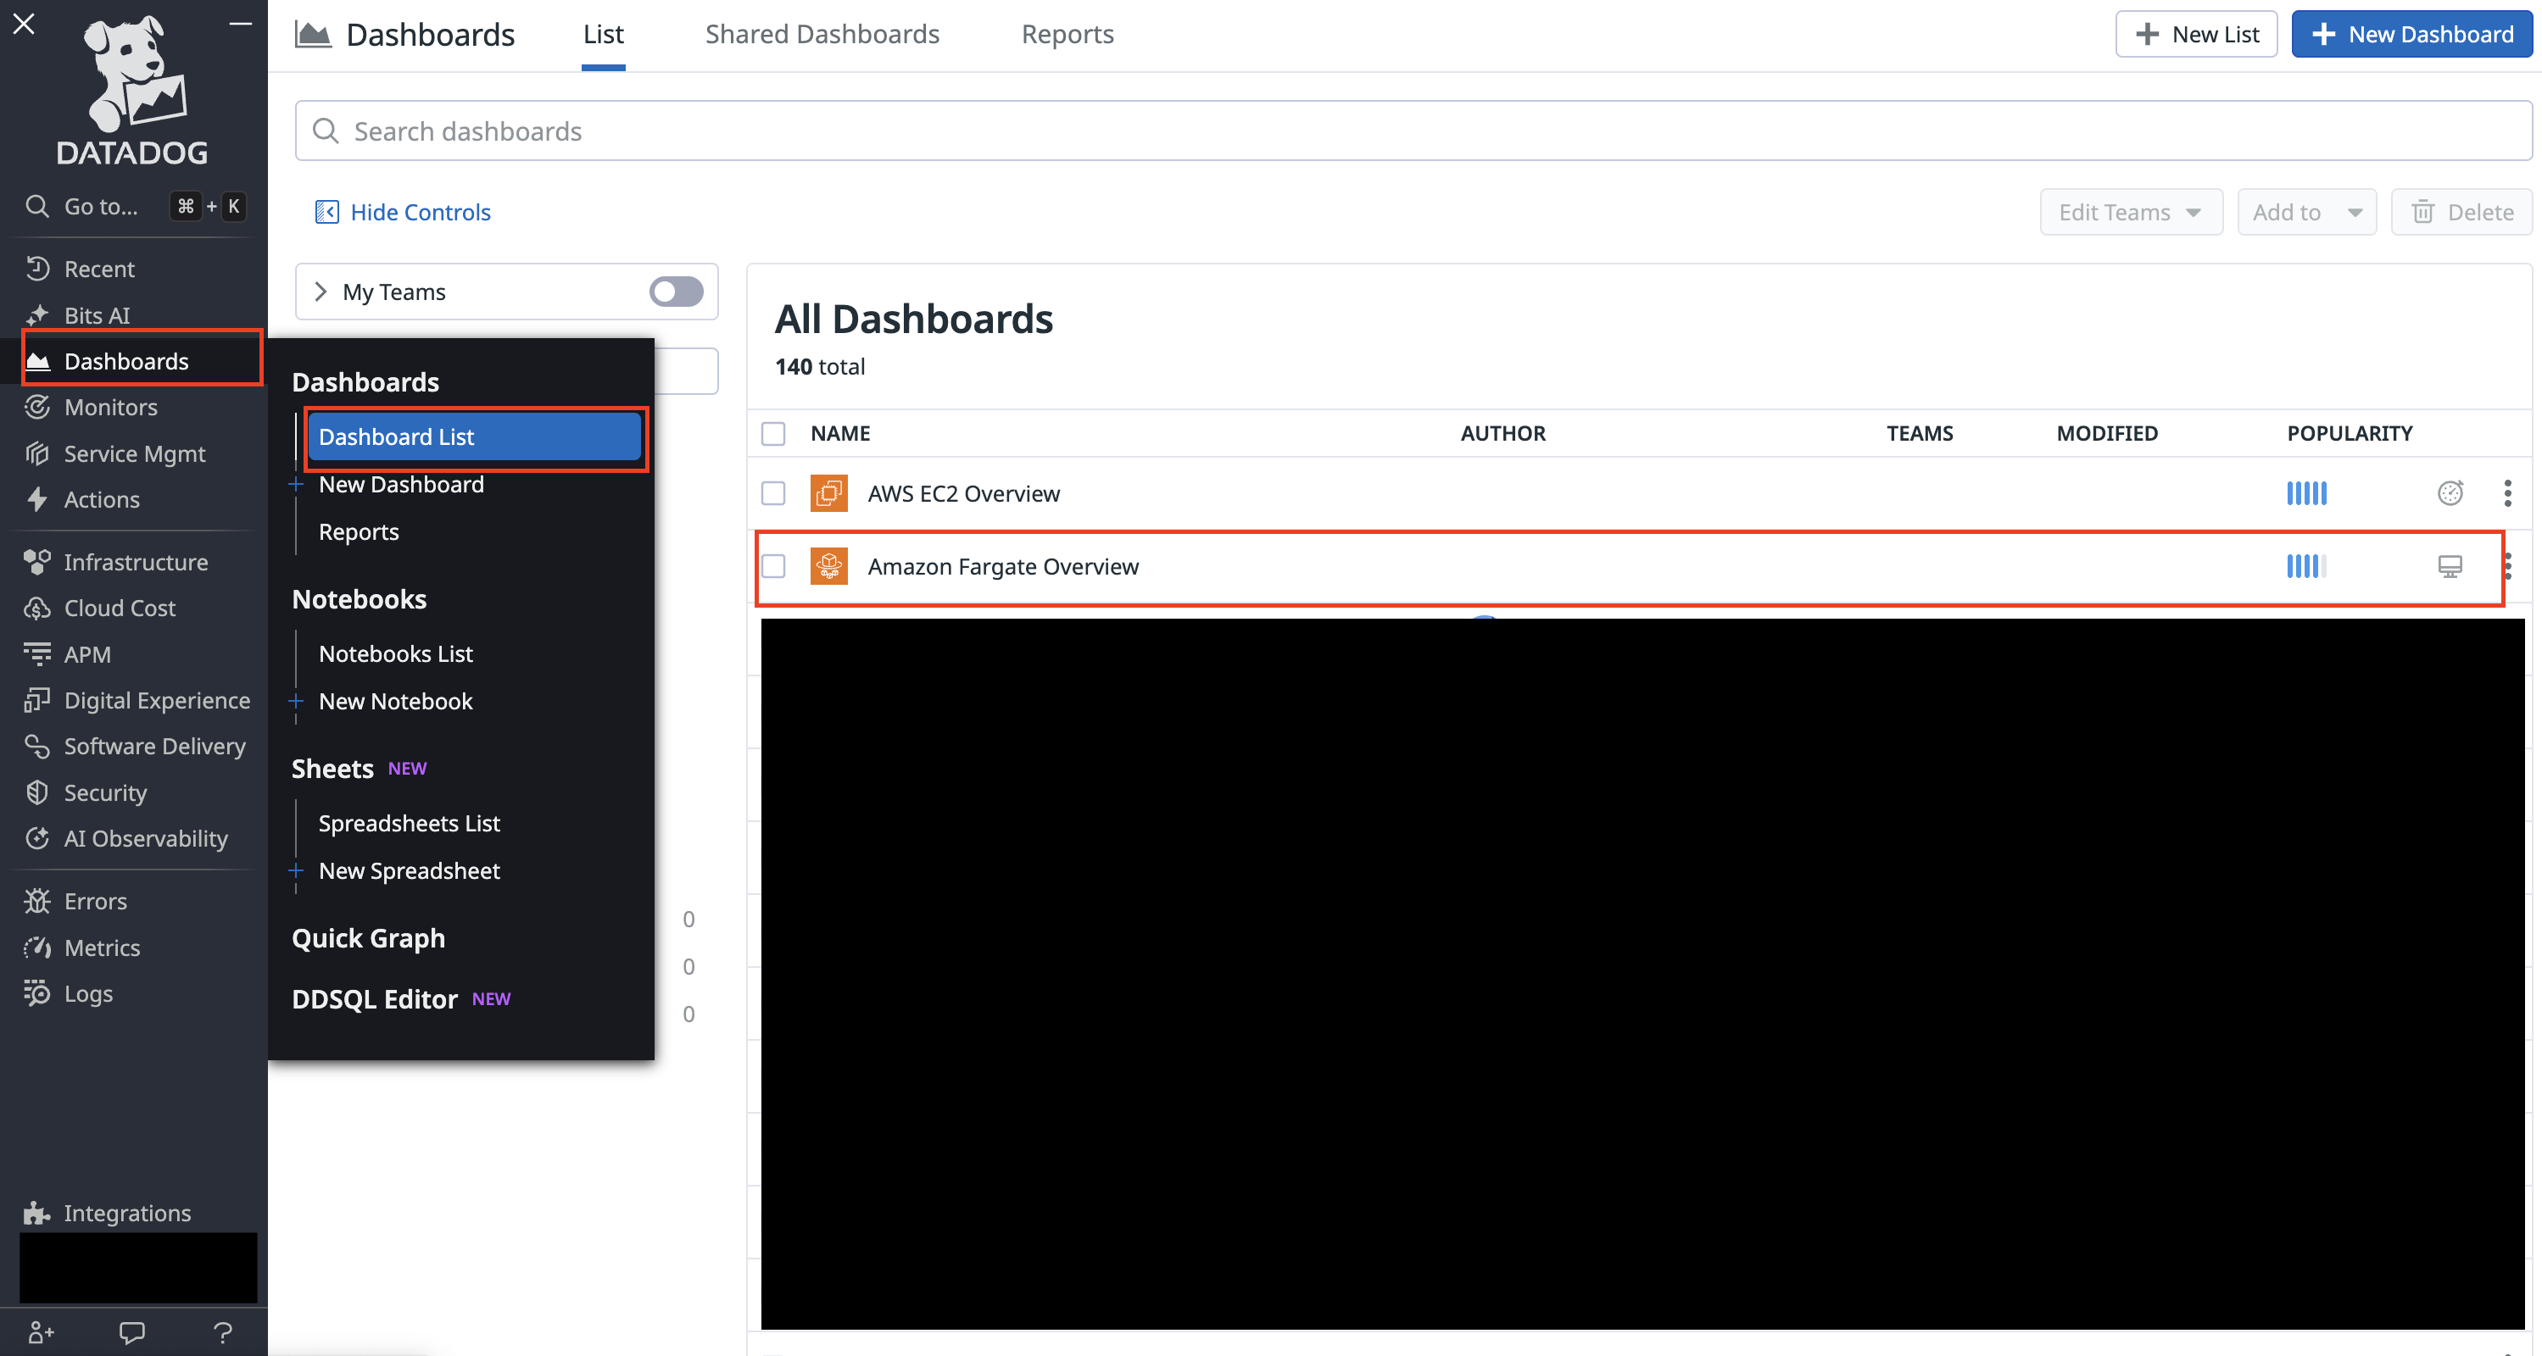Close the sidebar with the X icon

(24, 24)
